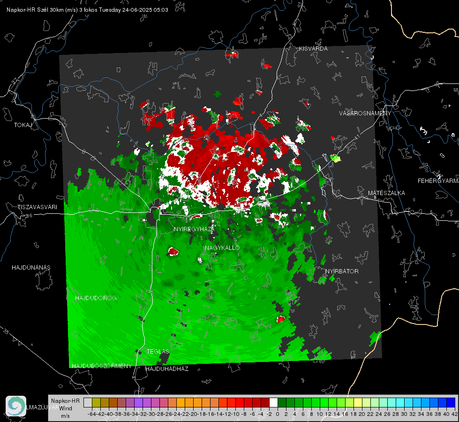Click the TISZAVASVÁRI label

click(x=37, y=207)
